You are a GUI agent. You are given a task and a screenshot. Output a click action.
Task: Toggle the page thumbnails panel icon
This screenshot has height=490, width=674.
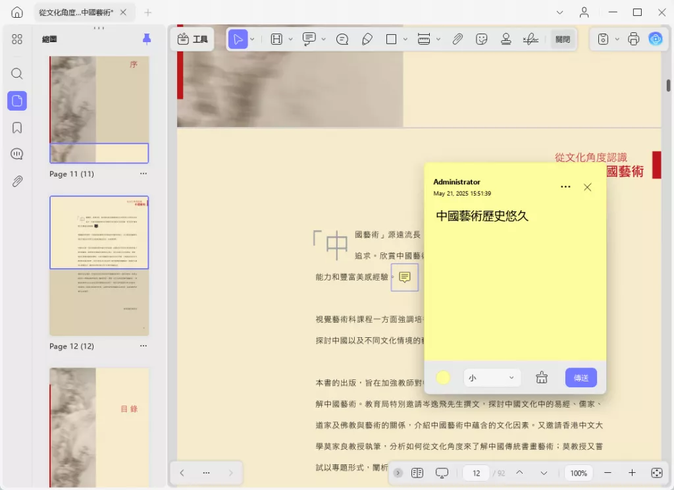click(x=17, y=101)
